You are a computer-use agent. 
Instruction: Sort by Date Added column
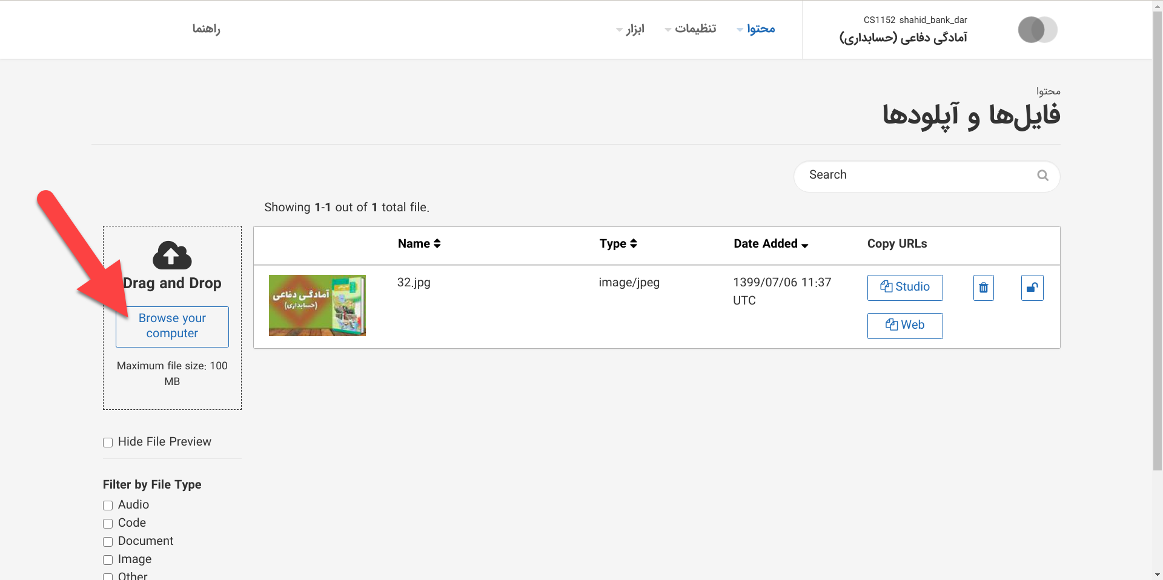(770, 244)
